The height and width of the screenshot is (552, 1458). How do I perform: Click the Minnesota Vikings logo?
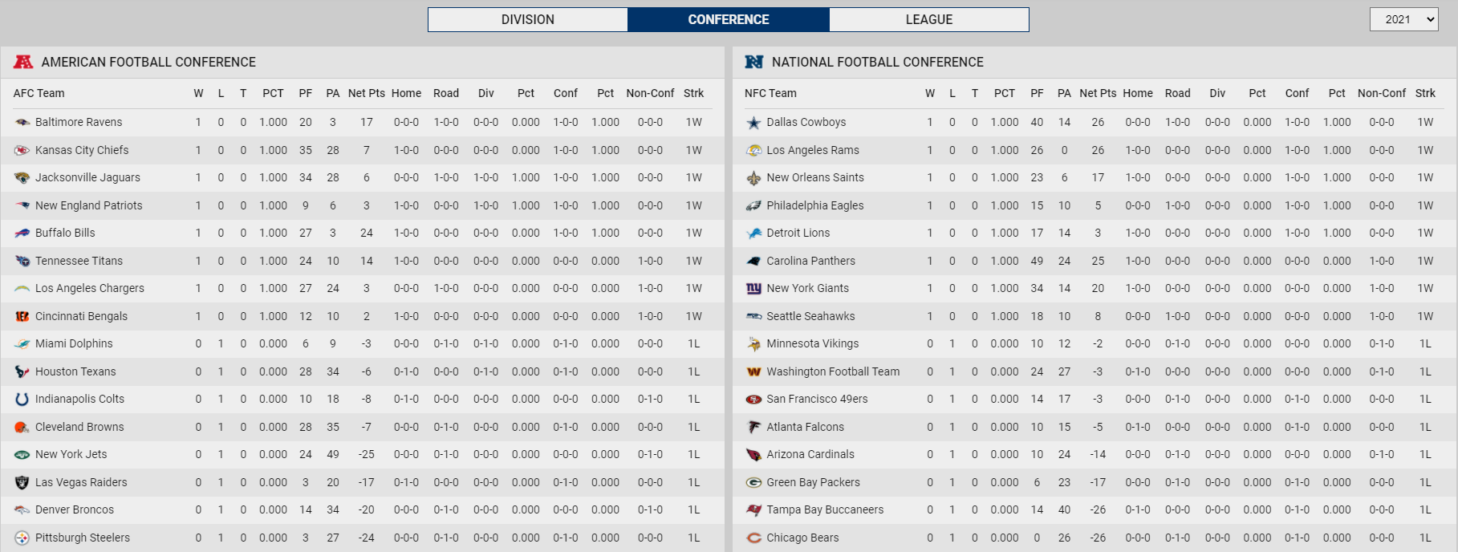[753, 344]
